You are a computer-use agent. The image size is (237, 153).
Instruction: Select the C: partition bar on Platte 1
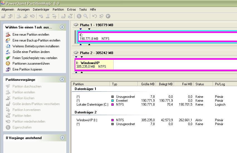pos(157,37)
